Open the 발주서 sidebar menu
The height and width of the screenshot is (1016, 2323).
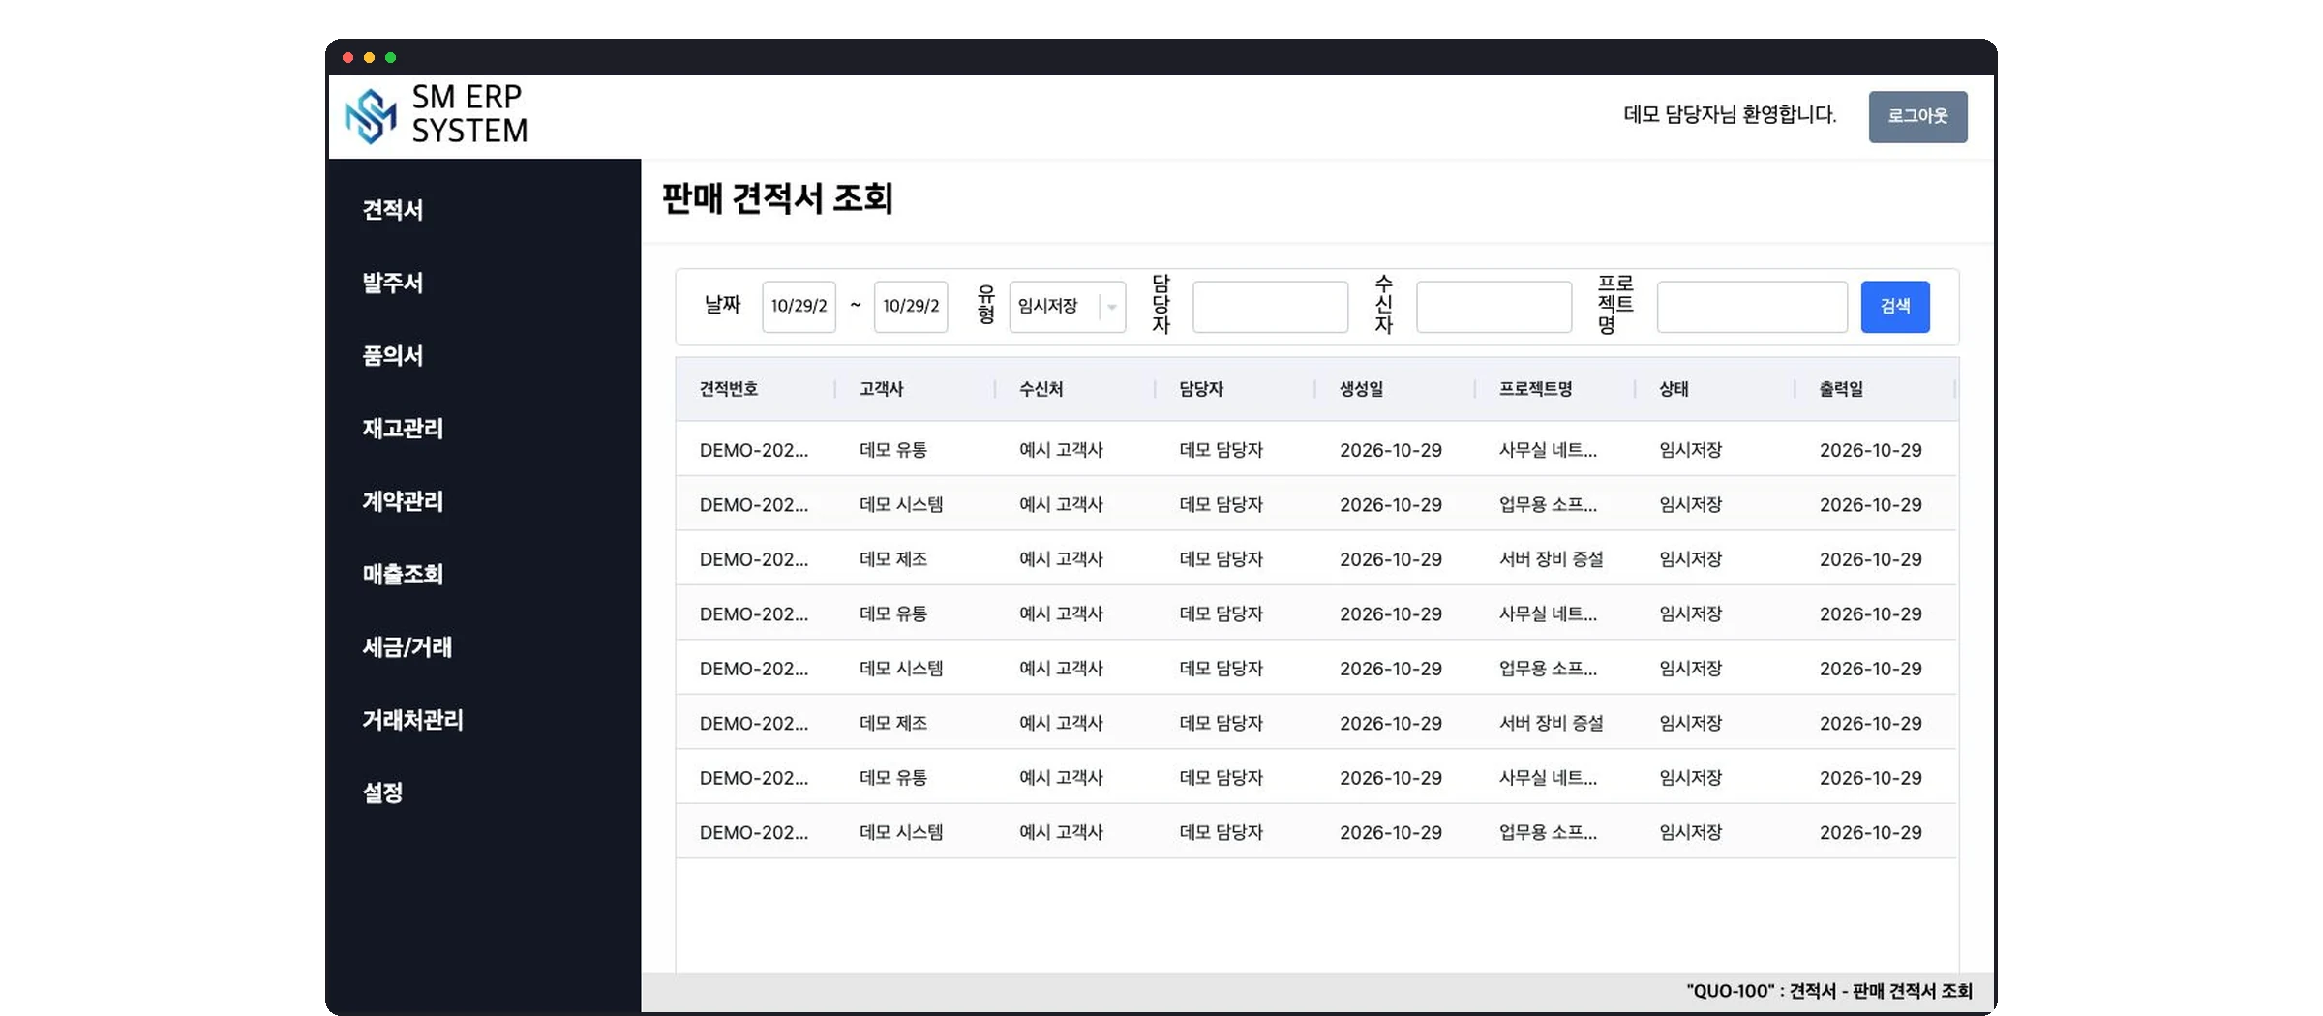[x=392, y=283]
